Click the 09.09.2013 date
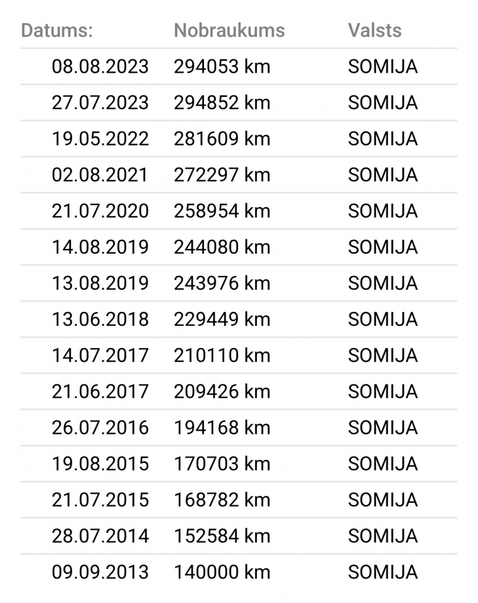 (x=100, y=572)
